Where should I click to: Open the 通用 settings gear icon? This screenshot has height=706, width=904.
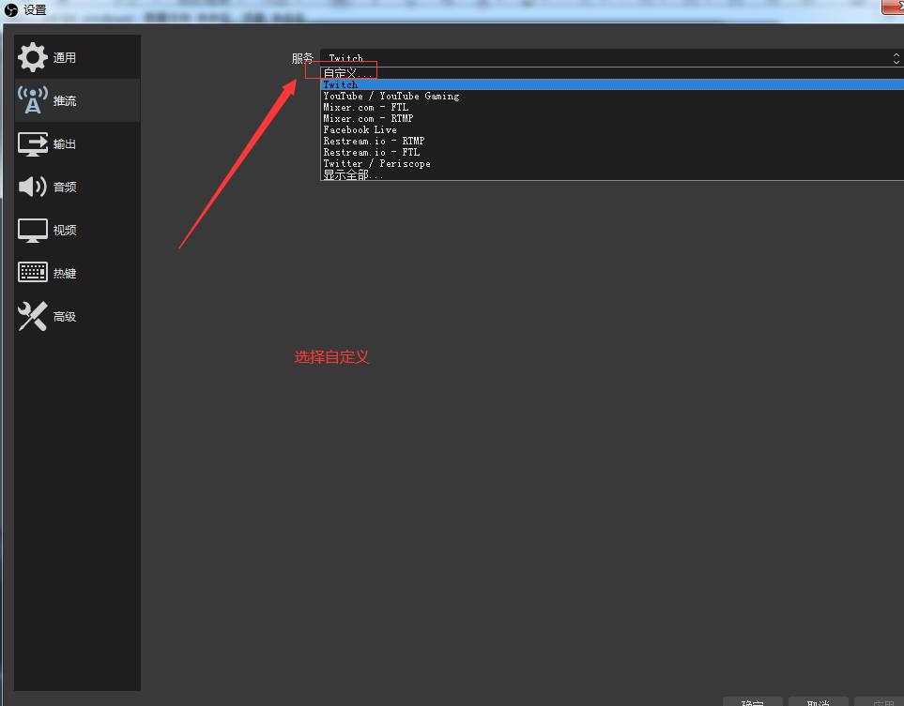click(x=33, y=57)
